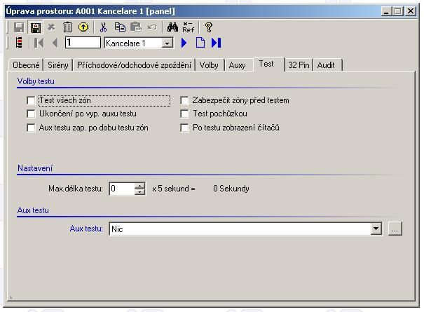Click the record number input field
The height and width of the screenshot is (312, 424).
click(x=83, y=43)
